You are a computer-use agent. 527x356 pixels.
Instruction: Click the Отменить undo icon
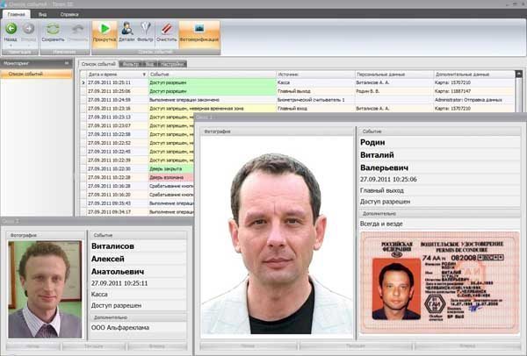76,30
